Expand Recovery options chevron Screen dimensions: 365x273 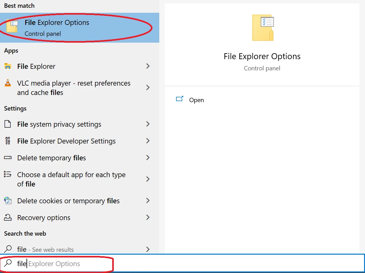[148, 217]
